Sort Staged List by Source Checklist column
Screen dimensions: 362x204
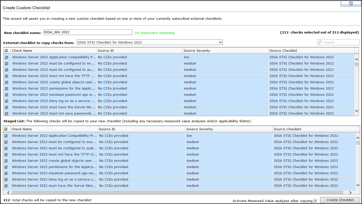pyautogui.click(x=288, y=129)
